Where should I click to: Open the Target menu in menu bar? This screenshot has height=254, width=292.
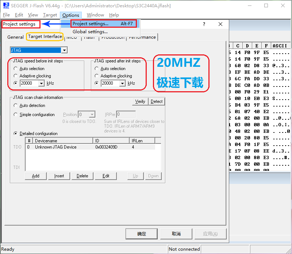[x=50, y=15]
